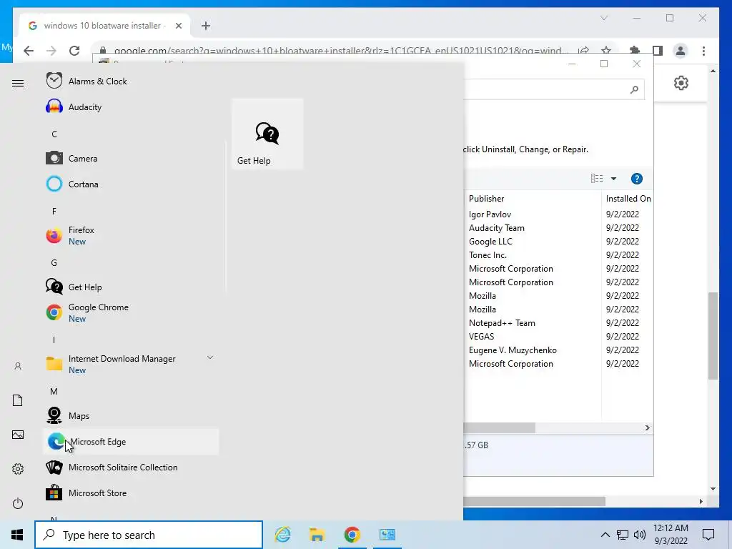Image resolution: width=732 pixels, height=549 pixels.
Task: Select the Notepad++ Team row
Action: pos(559,323)
